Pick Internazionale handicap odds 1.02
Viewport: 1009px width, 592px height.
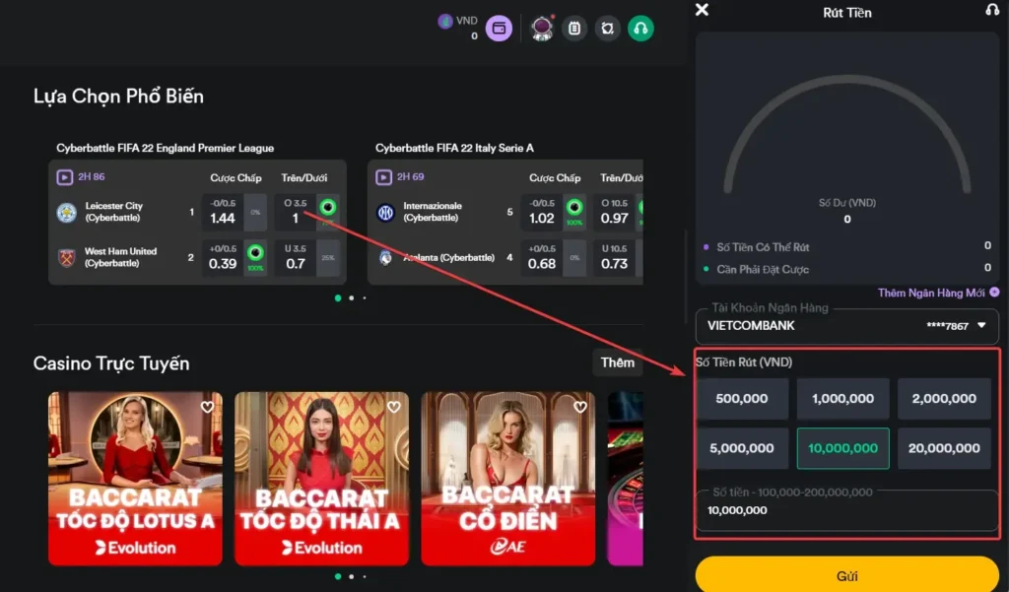pos(542,212)
